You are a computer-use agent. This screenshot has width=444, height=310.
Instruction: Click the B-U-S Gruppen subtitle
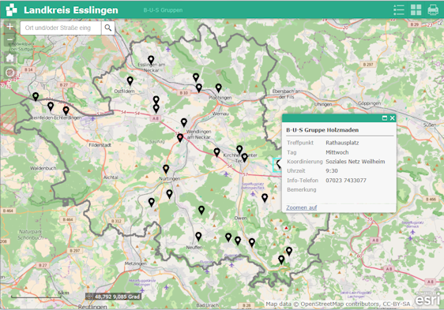pos(163,10)
